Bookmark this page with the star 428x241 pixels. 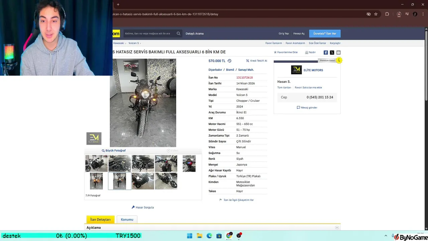(376, 14)
